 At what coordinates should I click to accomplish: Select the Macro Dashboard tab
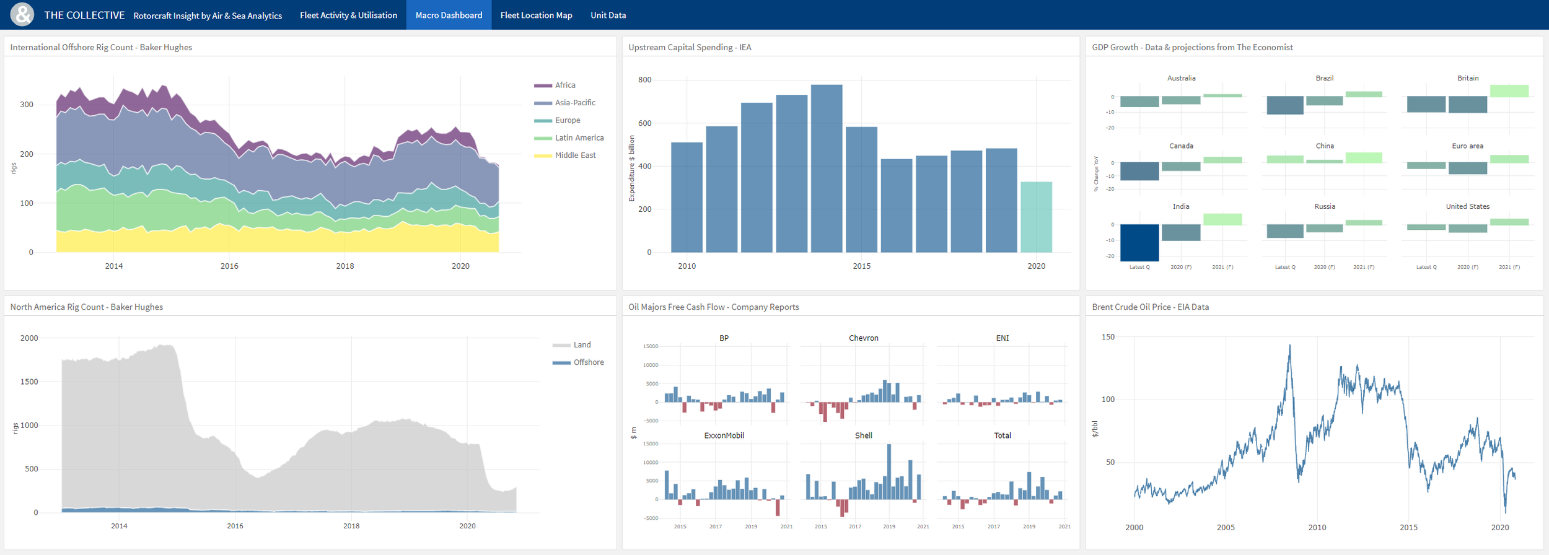(449, 15)
